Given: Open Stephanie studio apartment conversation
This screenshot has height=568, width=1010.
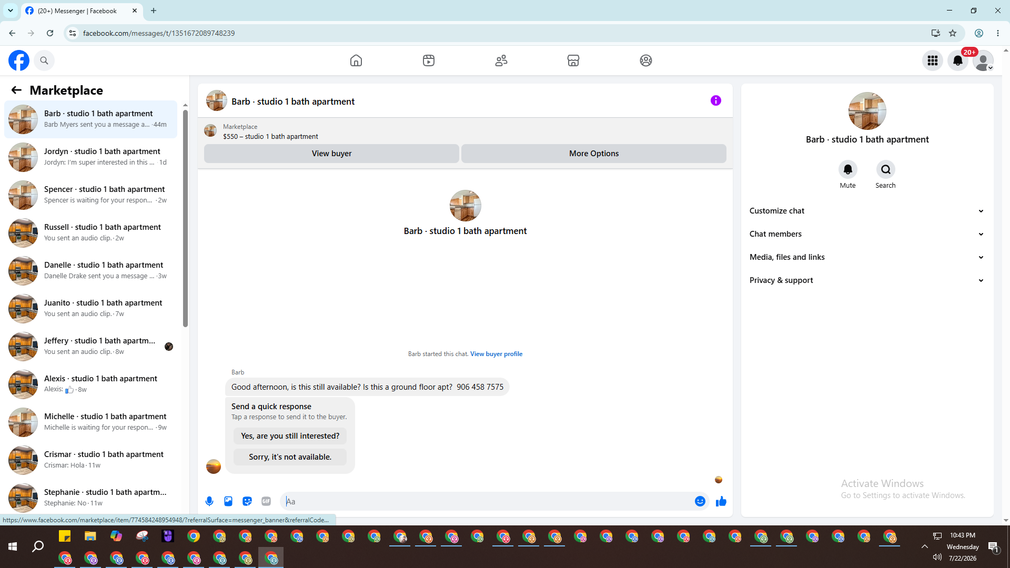Looking at the screenshot, I should pyautogui.click(x=91, y=498).
